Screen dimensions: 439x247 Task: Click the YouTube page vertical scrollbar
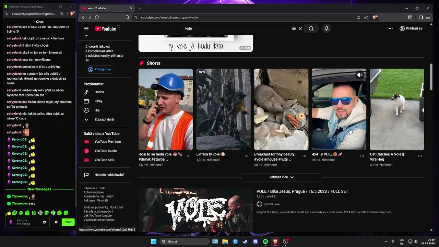coord(431,77)
